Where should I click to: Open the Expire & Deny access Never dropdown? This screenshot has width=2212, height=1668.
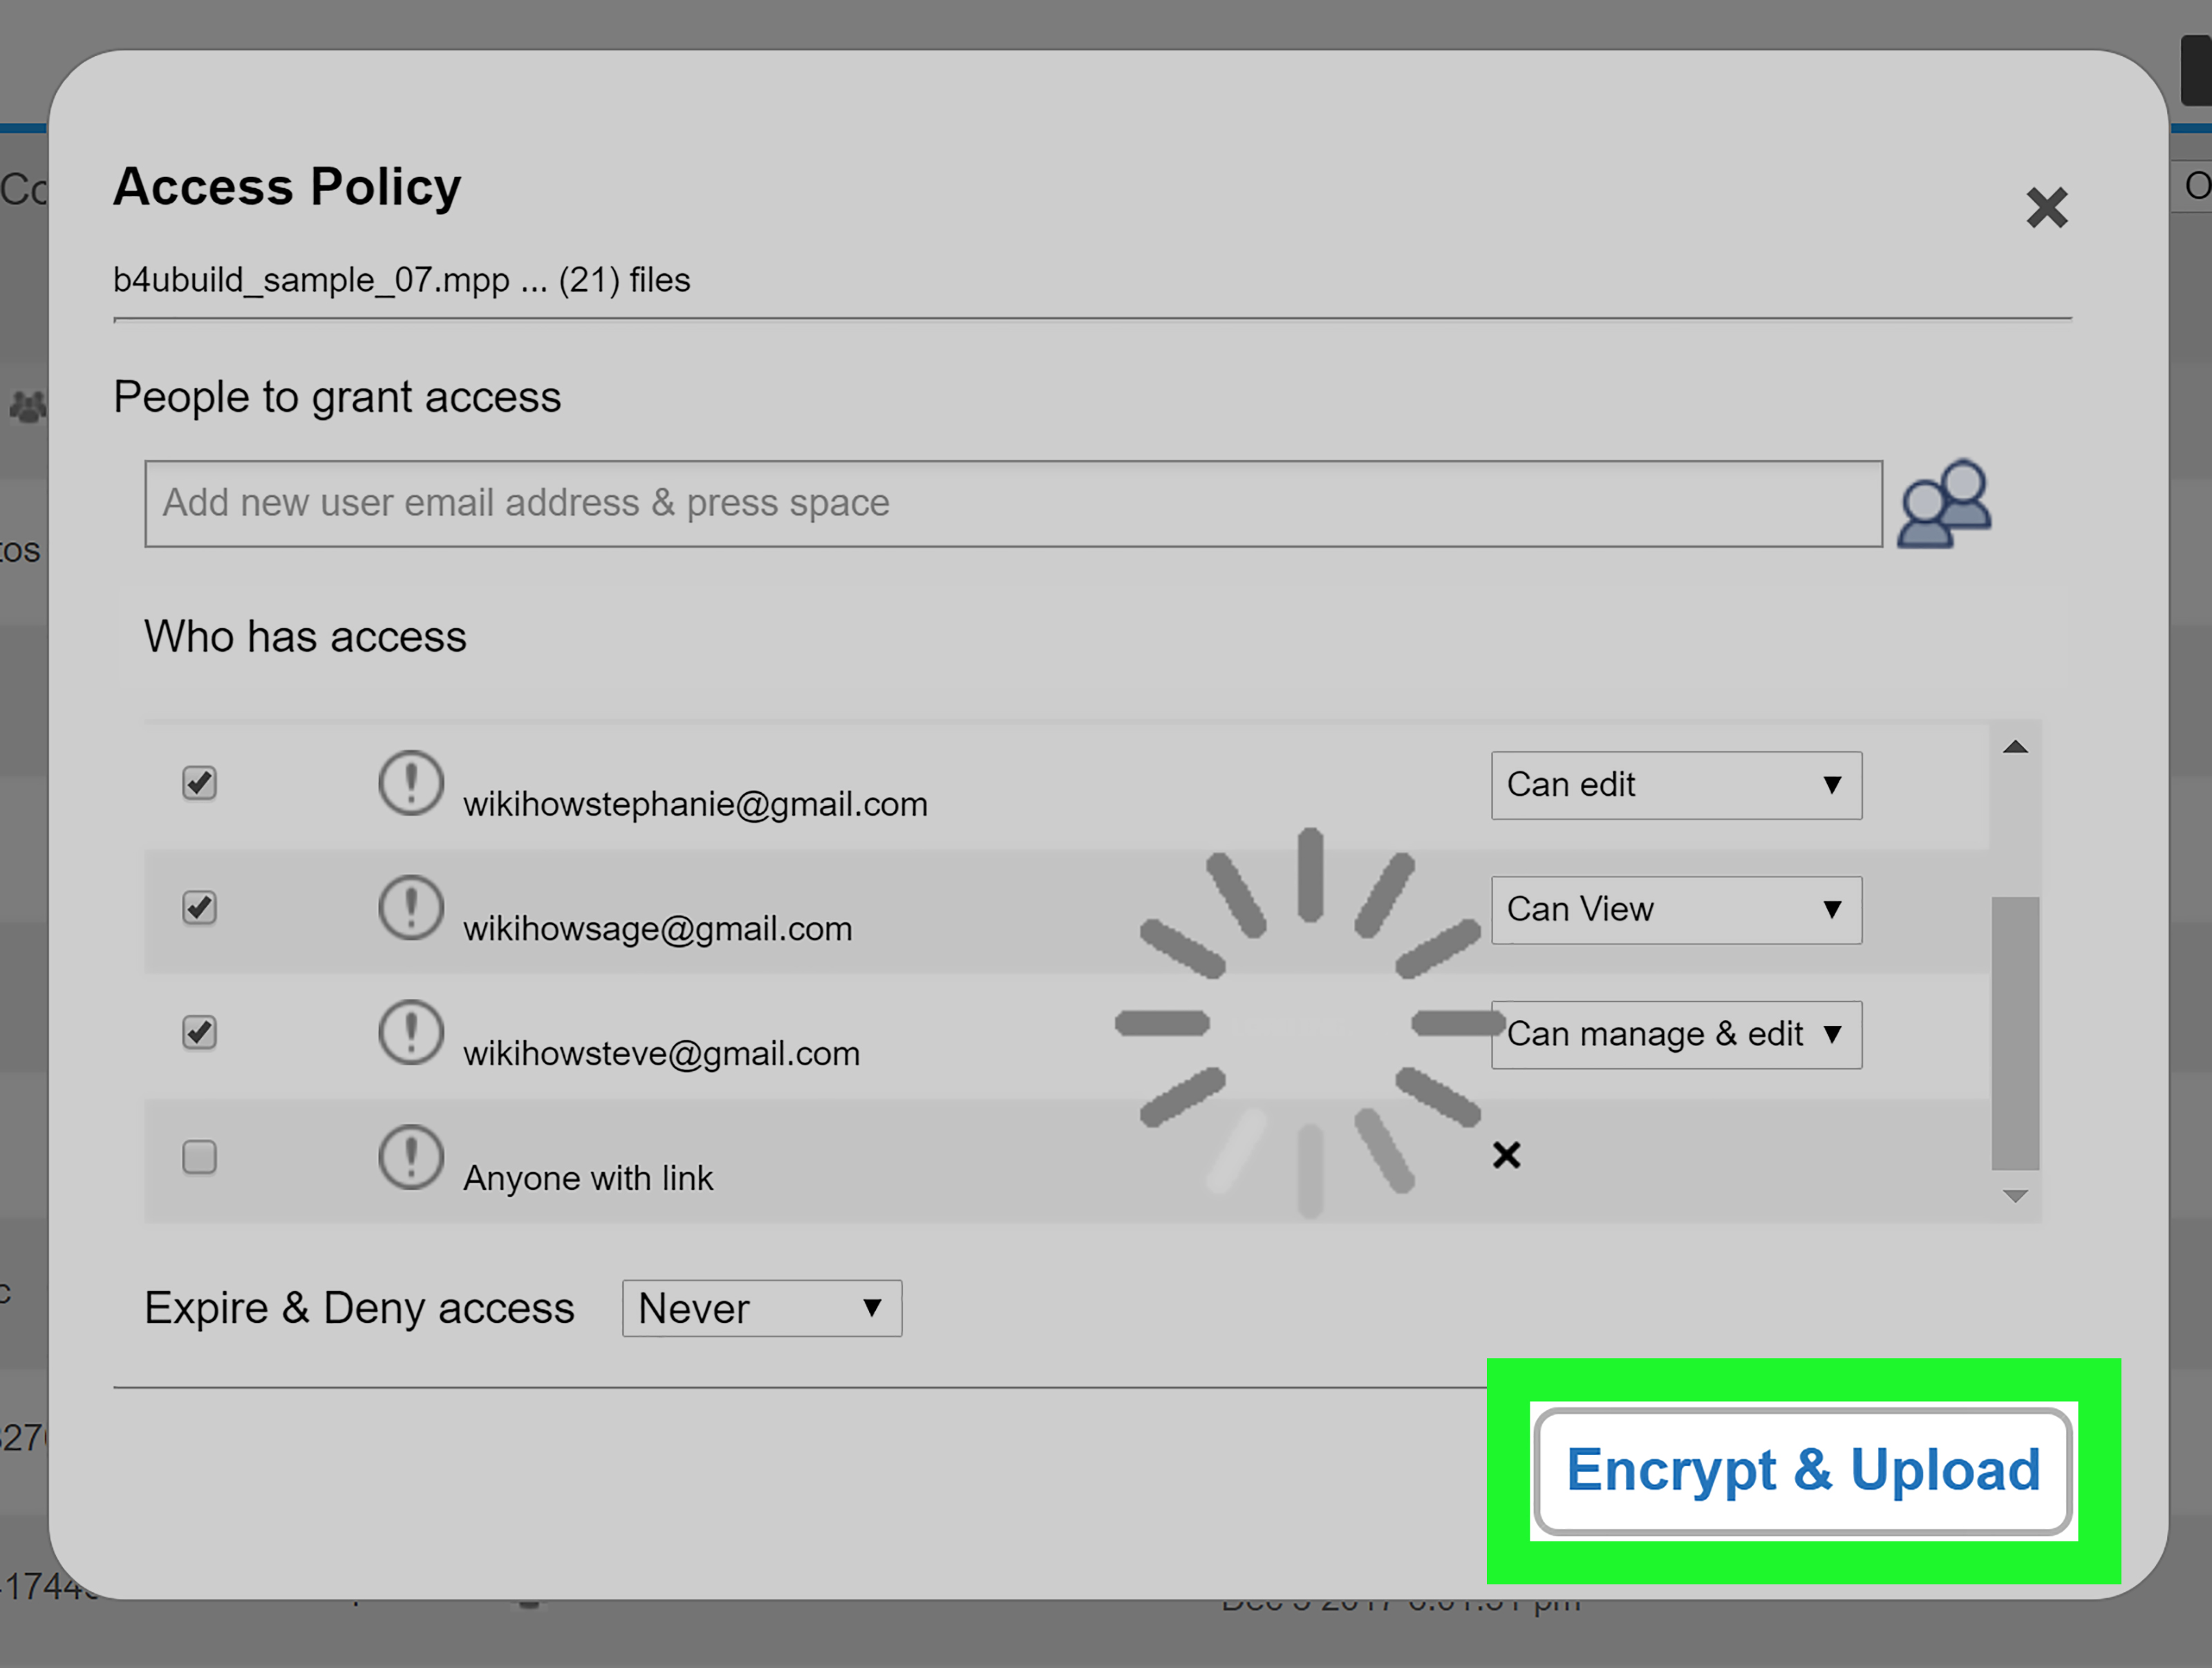click(x=761, y=1308)
